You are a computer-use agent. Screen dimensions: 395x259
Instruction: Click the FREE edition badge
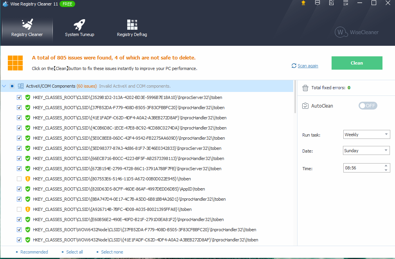coord(67,4)
